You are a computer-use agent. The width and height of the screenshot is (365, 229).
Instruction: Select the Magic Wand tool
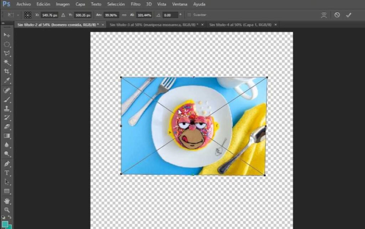(7, 62)
